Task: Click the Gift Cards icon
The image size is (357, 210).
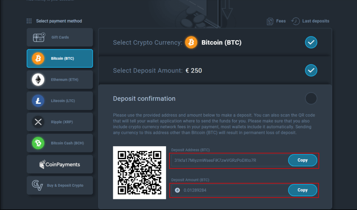Action: (x=39, y=37)
